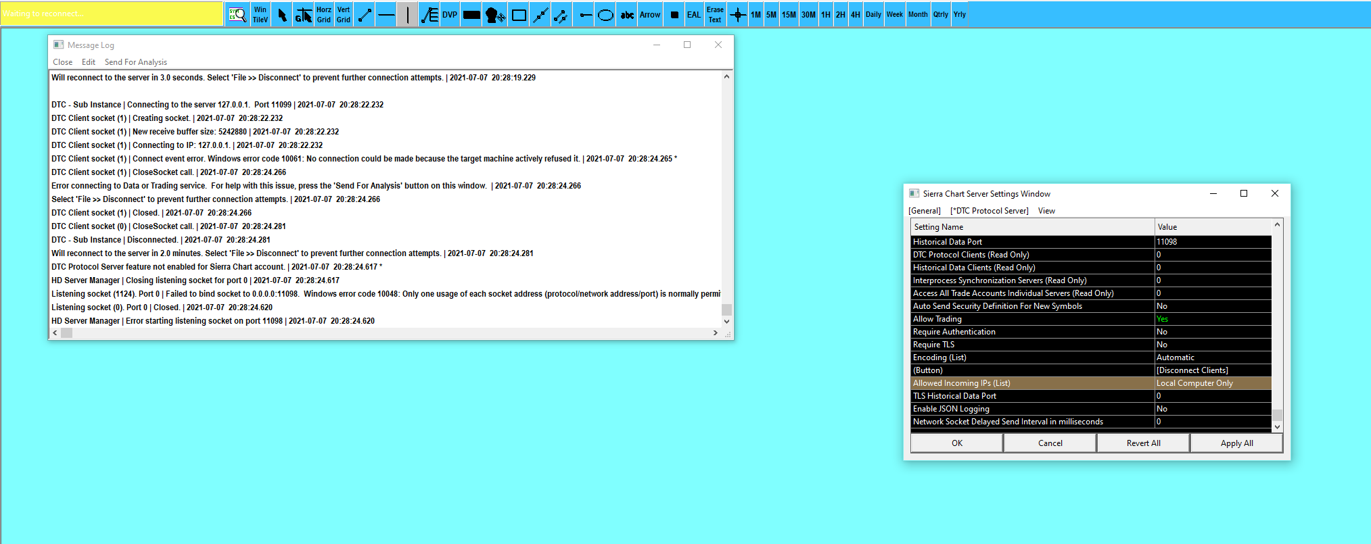Click the Apply All button
Screen dimensions: 1371x544
tap(1237, 443)
